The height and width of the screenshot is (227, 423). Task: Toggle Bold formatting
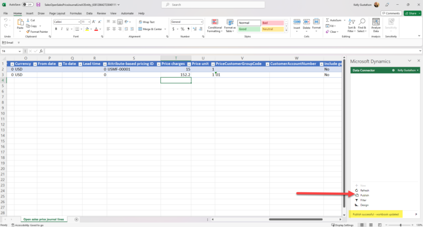click(55, 29)
